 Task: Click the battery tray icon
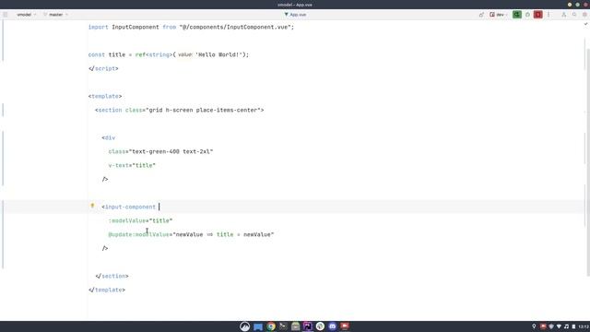click(573, 326)
